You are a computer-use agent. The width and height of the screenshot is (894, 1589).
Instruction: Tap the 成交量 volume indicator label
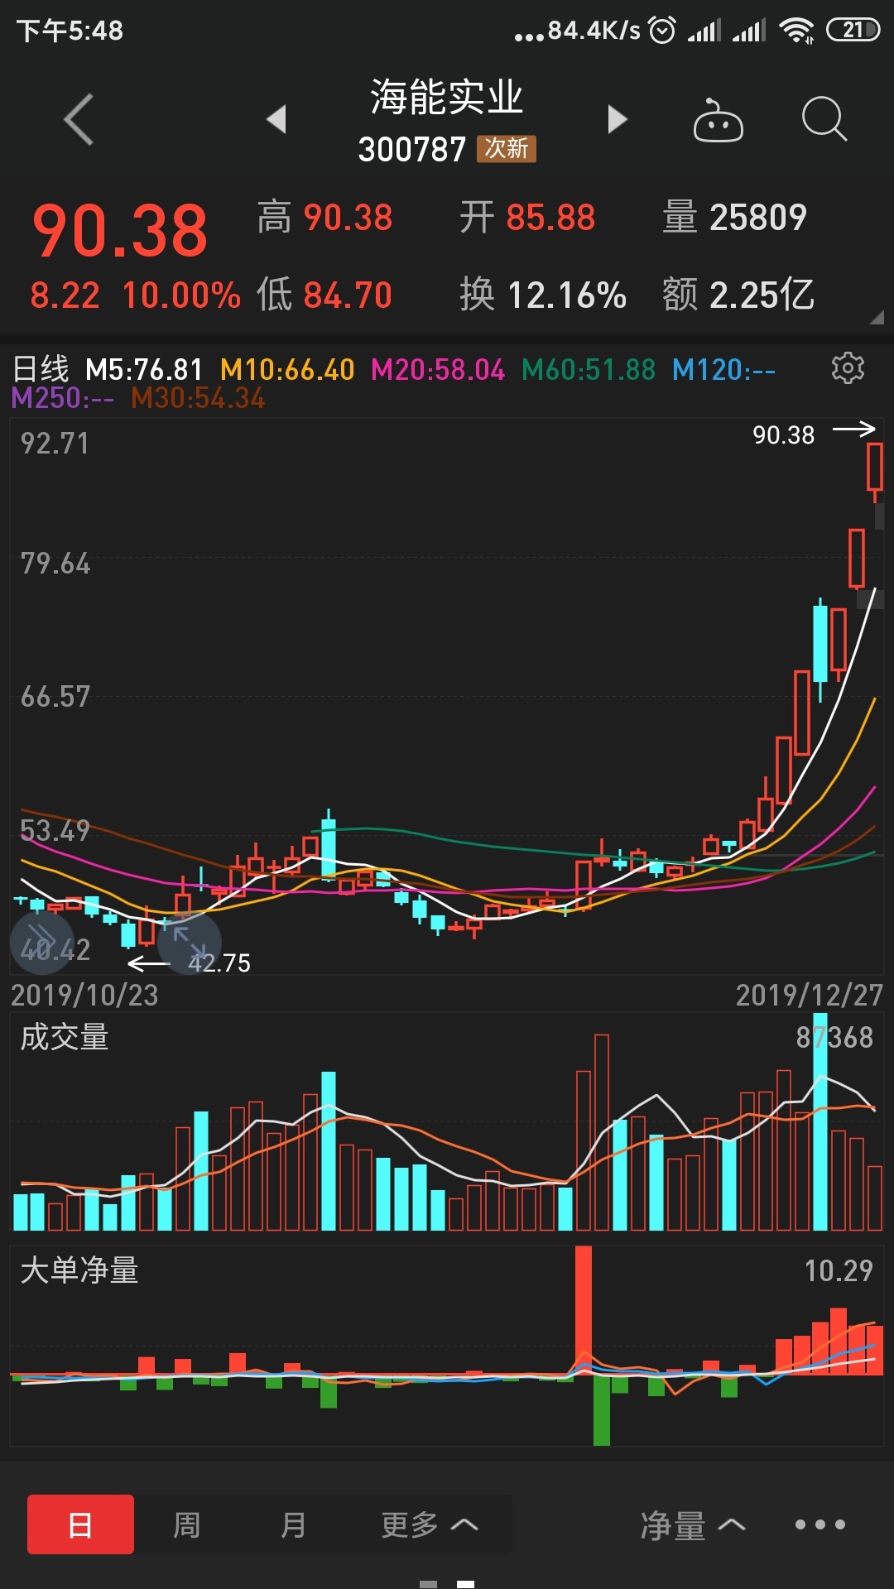65,1037
